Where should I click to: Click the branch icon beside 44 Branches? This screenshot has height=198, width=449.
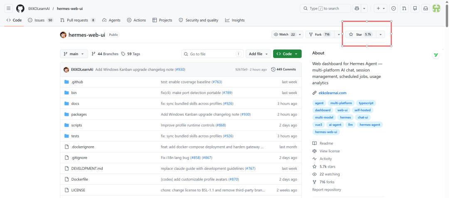[94, 54]
